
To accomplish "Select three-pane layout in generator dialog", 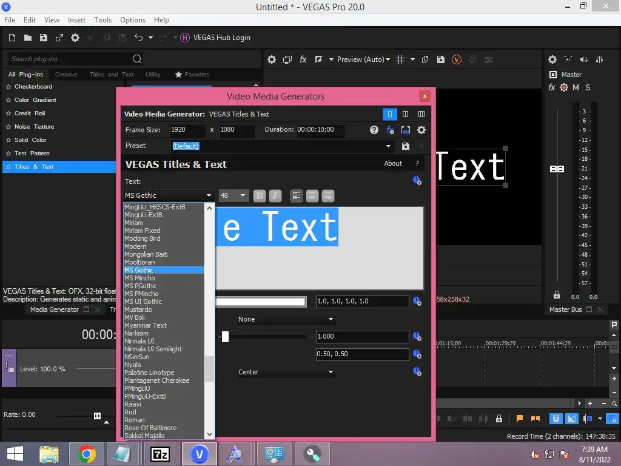I will [421, 114].
